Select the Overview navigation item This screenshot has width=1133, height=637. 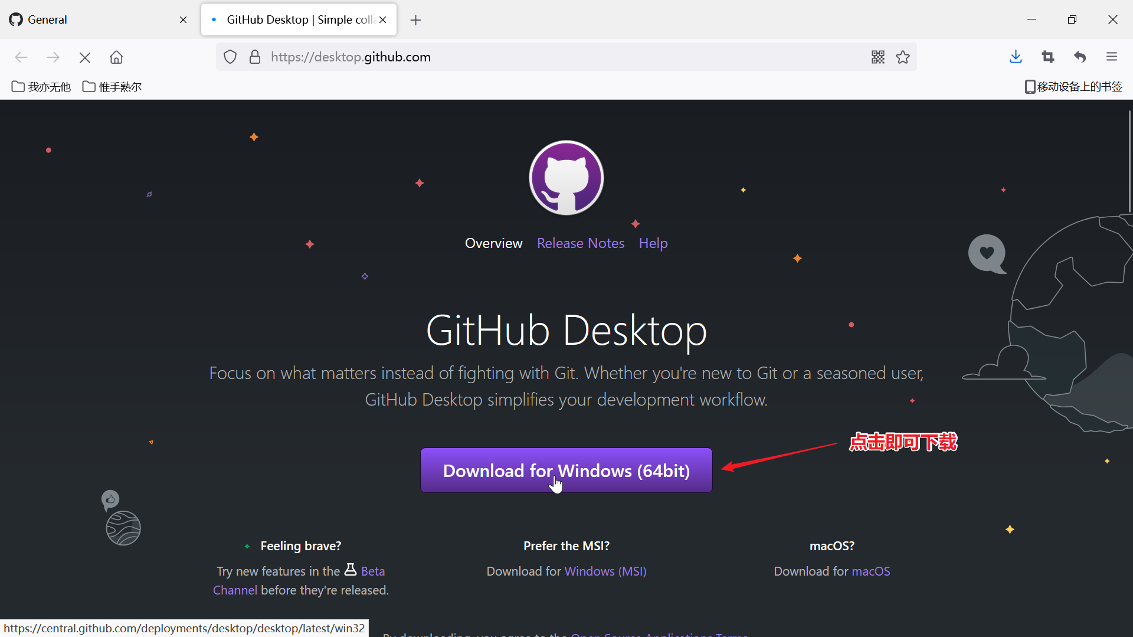click(x=493, y=243)
